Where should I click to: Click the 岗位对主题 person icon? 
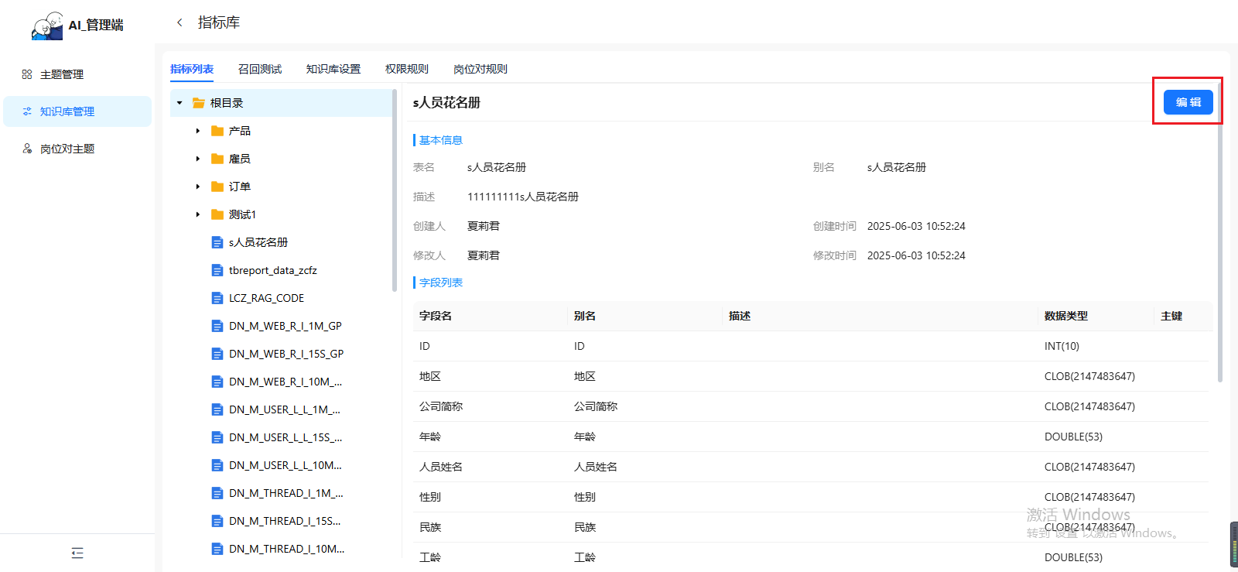tap(27, 149)
